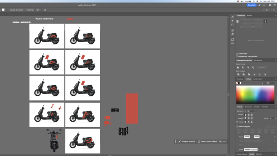The height and width of the screenshot is (156, 277).
Task: Click the Preferenze button
Action: click(x=30, y=10)
